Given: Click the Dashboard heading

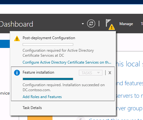Looking at the screenshot, I should pyautogui.click(x=16, y=24).
